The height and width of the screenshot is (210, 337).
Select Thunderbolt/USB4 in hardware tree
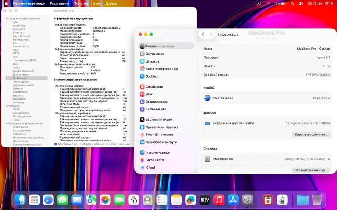point(24,61)
